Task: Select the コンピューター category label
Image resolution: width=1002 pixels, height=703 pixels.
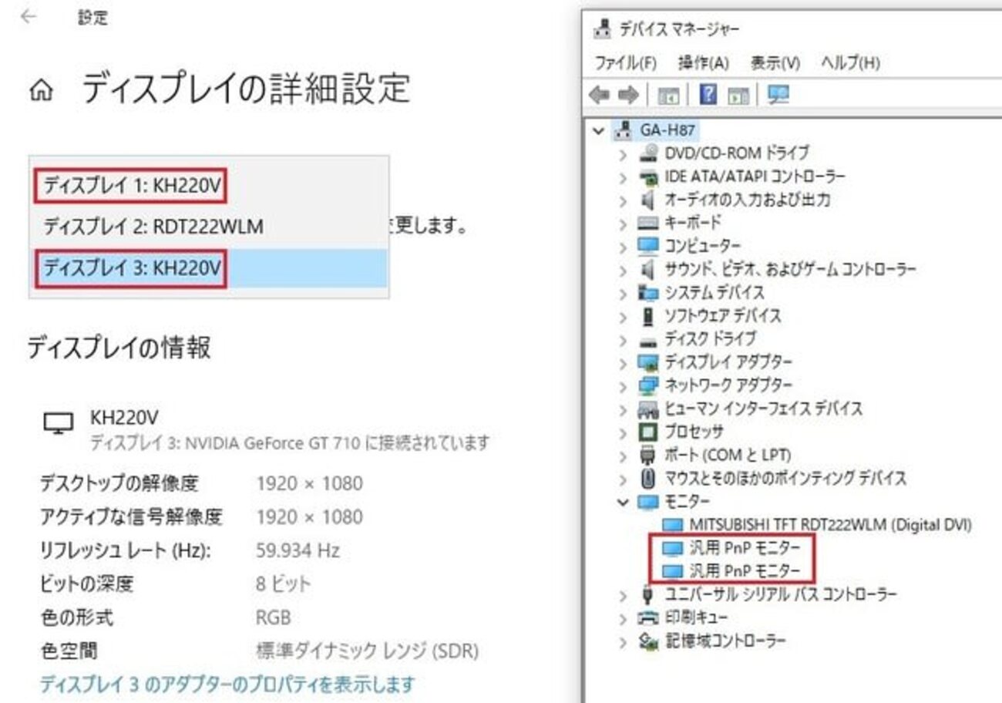Action: [703, 246]
